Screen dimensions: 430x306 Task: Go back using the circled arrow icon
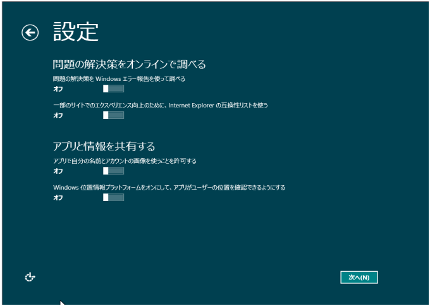(x=30, y=33)
